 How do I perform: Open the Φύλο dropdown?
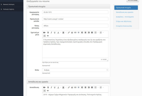[75, 70]
